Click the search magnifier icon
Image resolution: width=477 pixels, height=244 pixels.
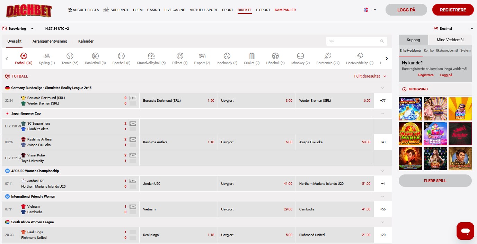pos(382,41)
